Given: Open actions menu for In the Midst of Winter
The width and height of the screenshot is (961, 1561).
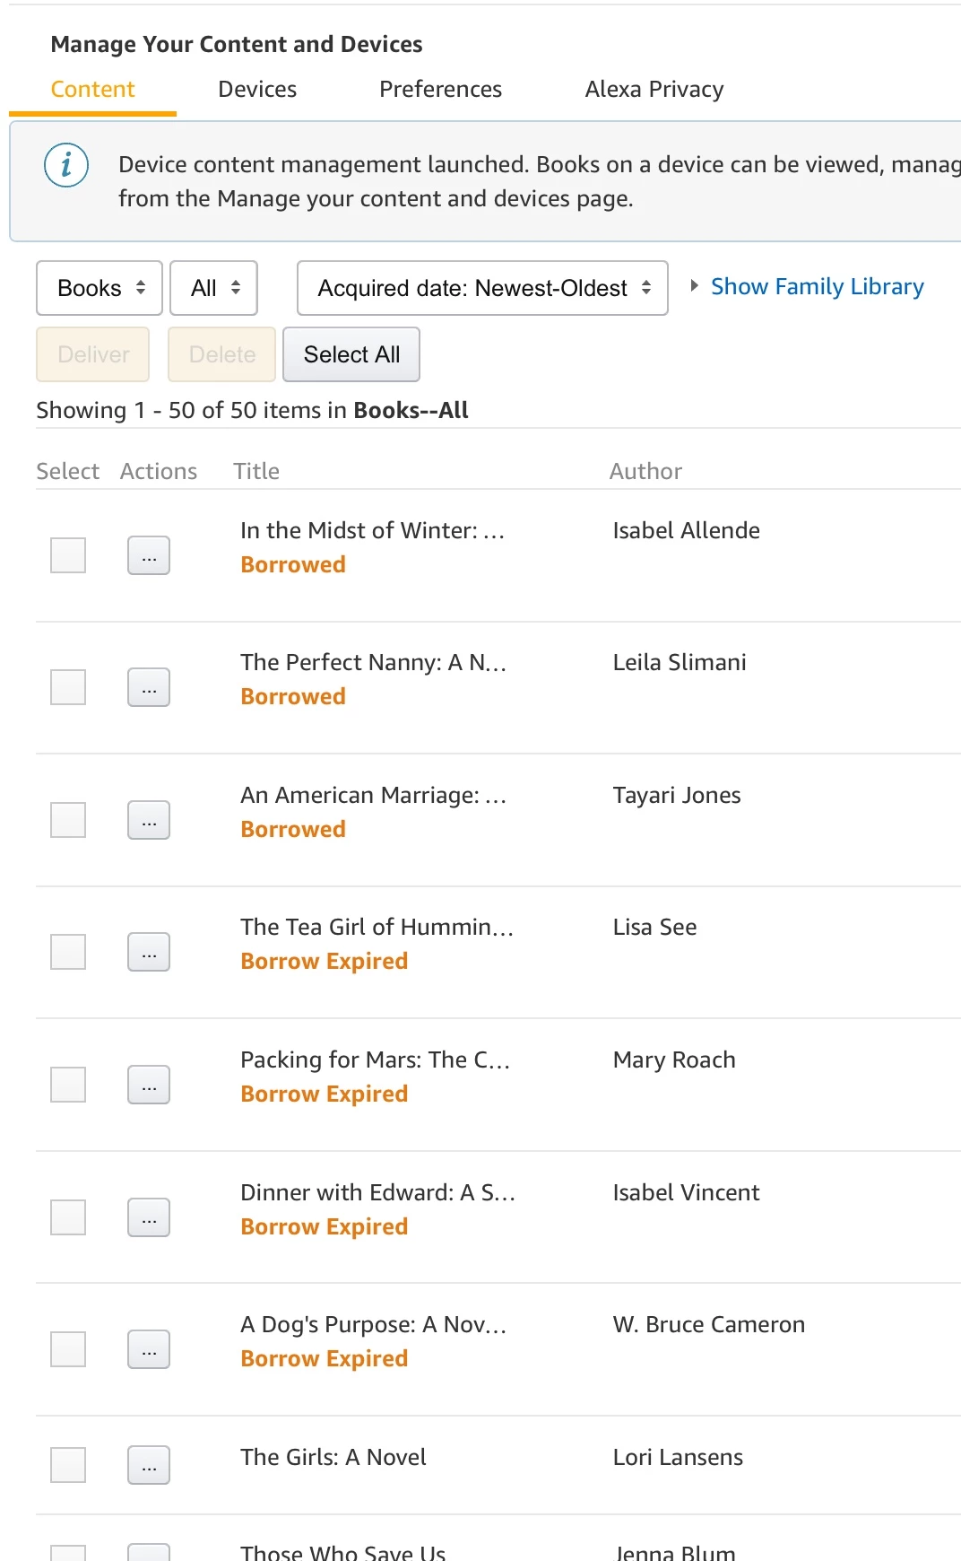Looking at the screenshot, I should pyautogui.click(x=149, y=555).
